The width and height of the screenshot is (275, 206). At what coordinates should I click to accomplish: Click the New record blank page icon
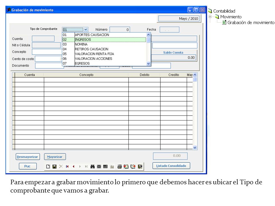click(x=48, y=167)
